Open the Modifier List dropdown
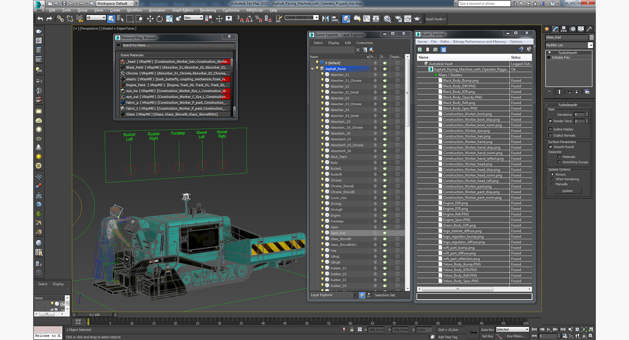Viewport: 629px width, 340px height. click(x=590, y=45)
